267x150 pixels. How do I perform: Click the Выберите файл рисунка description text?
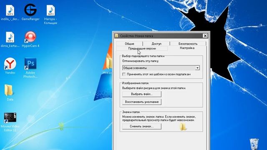(x=154, y=88)
